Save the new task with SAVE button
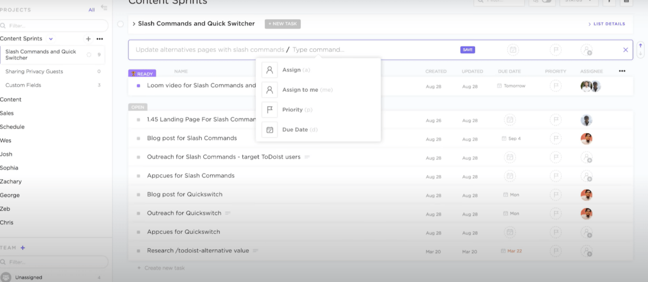 pos(467,50)
